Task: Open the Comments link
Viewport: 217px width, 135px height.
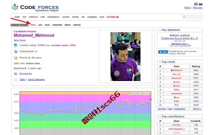Action: [x=25, y=74]
